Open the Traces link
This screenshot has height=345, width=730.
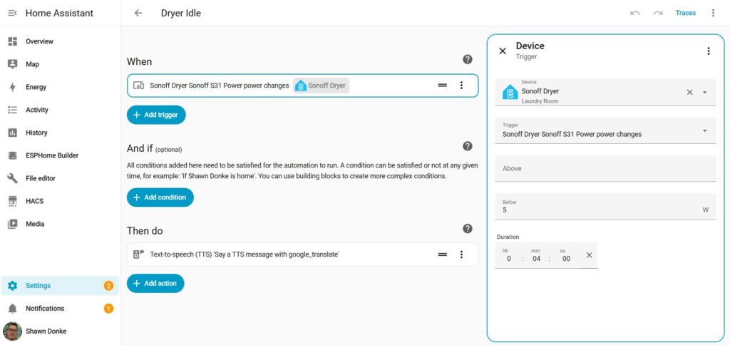coord(685,13)
